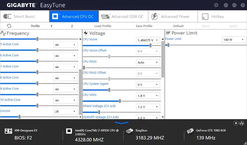The width and height of the screenshot is (247, 145).
Task: Click the Advanced CPU OC chip icon
Action: coord(55,16)
